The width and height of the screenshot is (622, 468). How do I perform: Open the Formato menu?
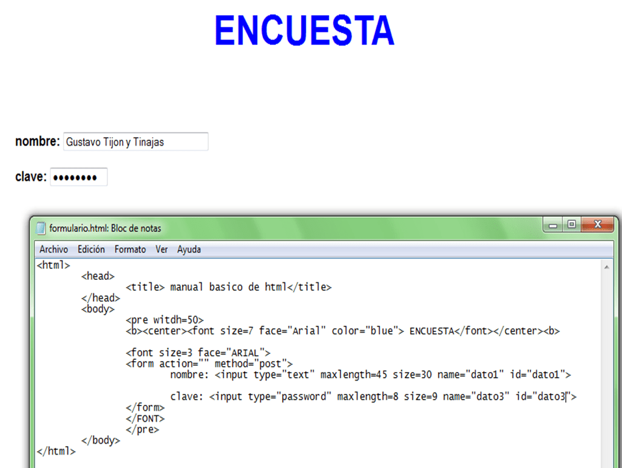point(130,249)
